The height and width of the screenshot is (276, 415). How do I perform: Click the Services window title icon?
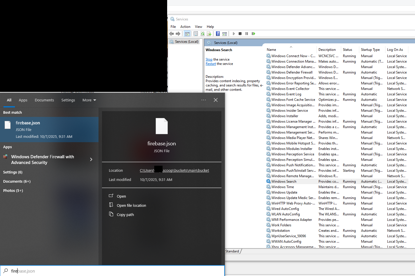pyautogui.click(x=172, y=19)
